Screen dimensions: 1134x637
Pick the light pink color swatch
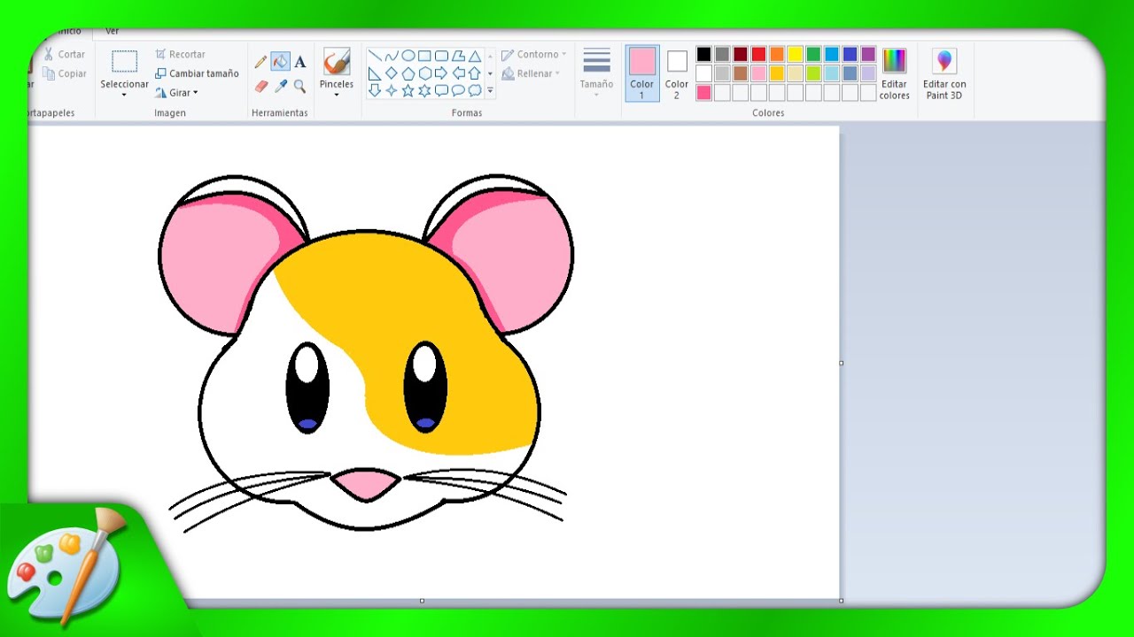(x=758, y=73)
